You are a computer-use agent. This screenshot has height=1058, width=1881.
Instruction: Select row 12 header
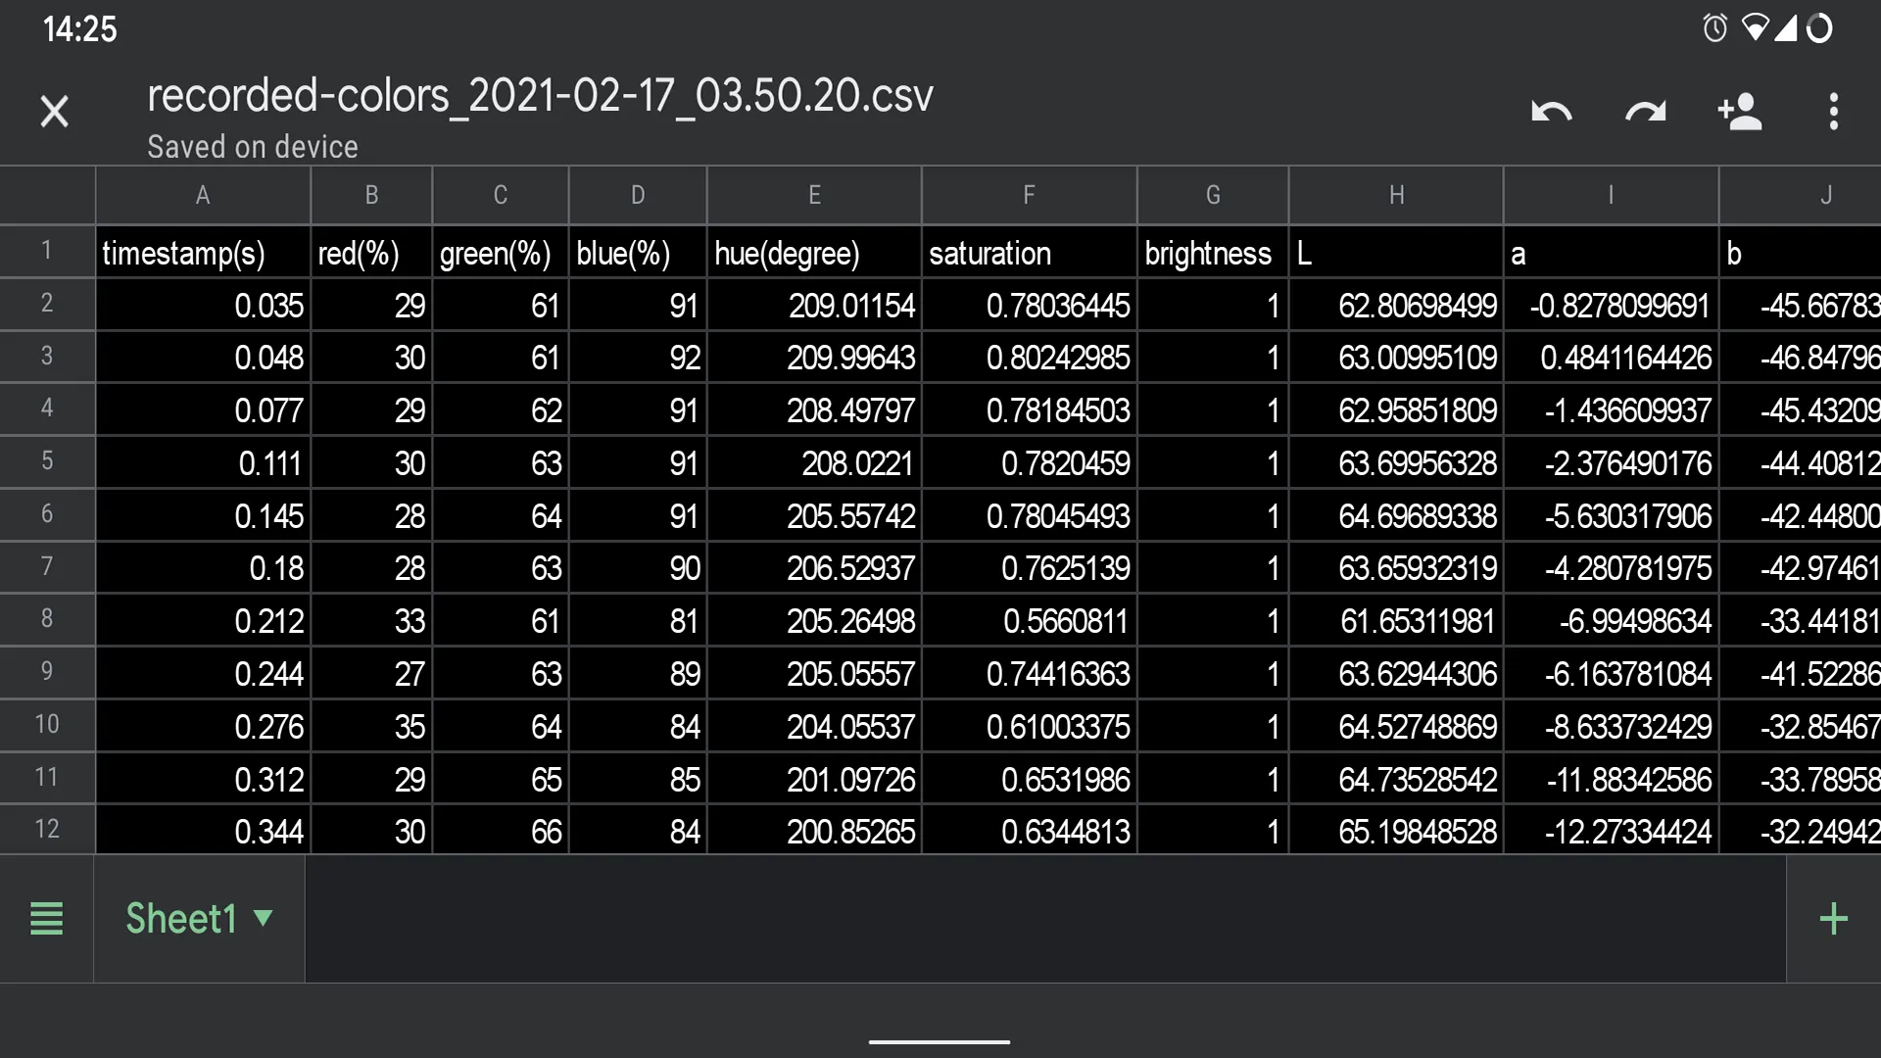pyautogui.click(x=47, y=830)
